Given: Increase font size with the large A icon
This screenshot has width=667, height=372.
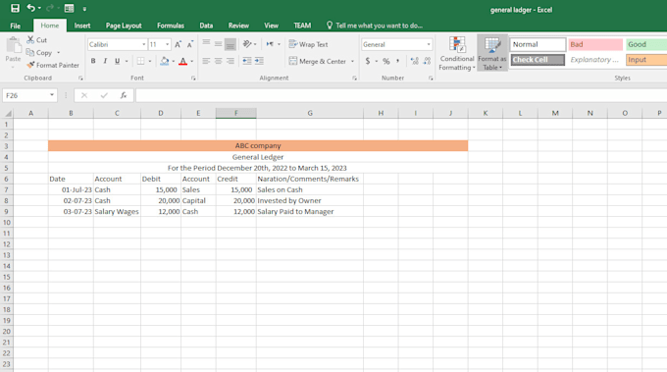Looking at the screenshot, I should [x=178, y=44].
